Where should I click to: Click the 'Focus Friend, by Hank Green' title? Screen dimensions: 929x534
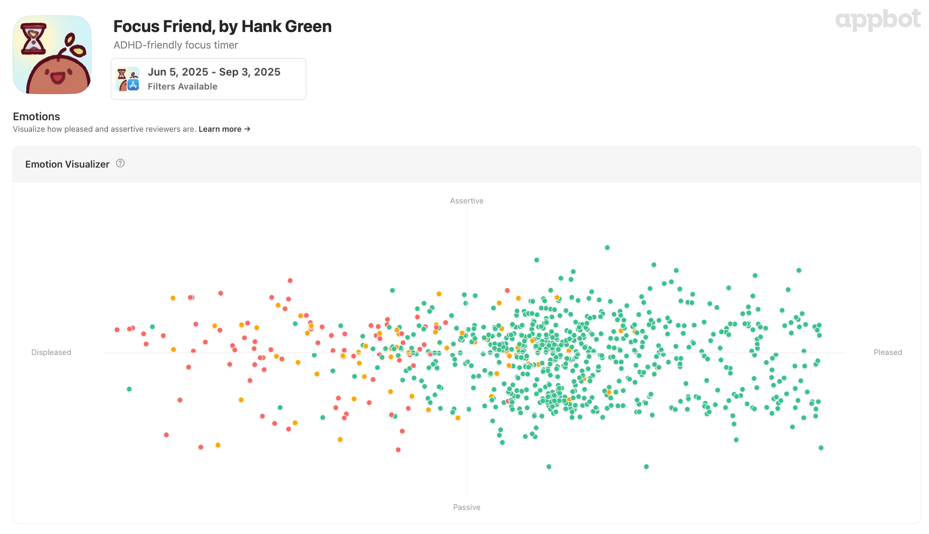tap(223, 27)
